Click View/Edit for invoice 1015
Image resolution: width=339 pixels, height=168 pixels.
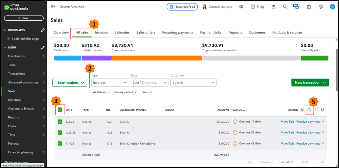pos(287,143)
